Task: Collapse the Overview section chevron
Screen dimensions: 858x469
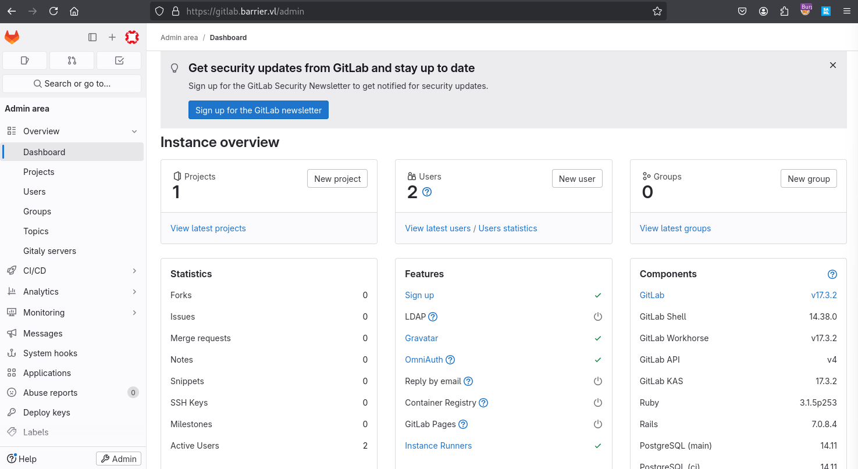Action: pyautogui.click(x=134, y=131)
